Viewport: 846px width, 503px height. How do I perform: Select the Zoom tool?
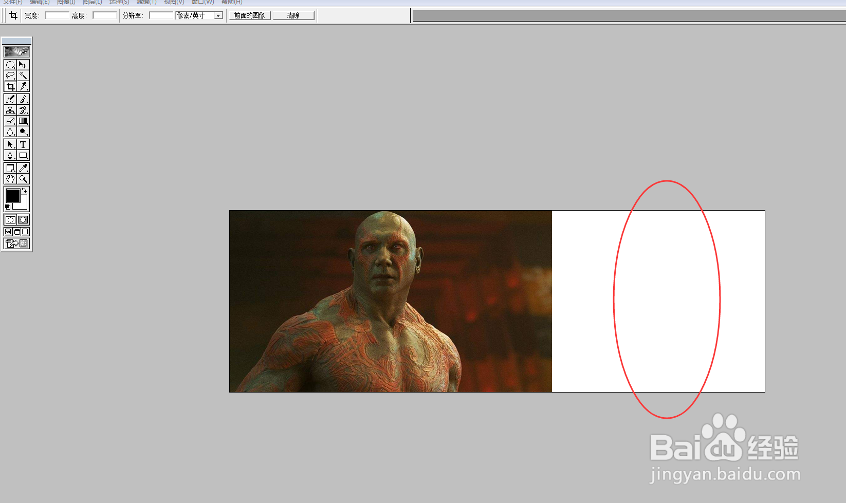[23, 179]
